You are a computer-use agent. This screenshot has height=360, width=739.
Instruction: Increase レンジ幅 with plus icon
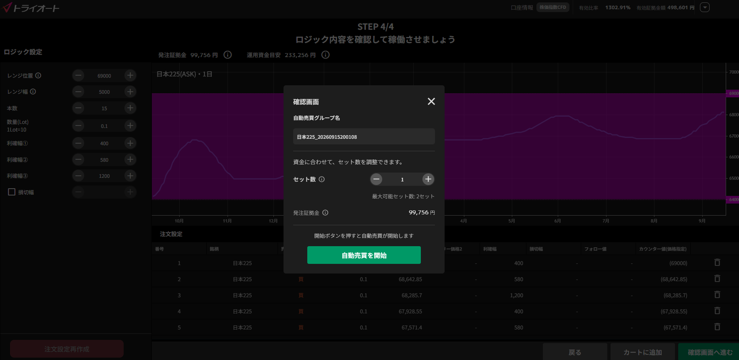pos(130,92)
